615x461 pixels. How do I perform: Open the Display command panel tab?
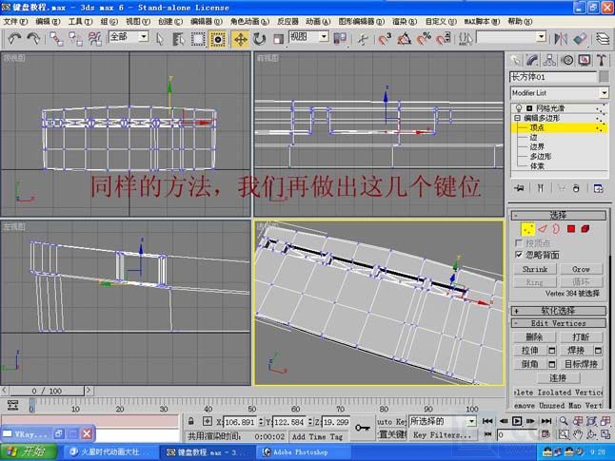(585, 60)
